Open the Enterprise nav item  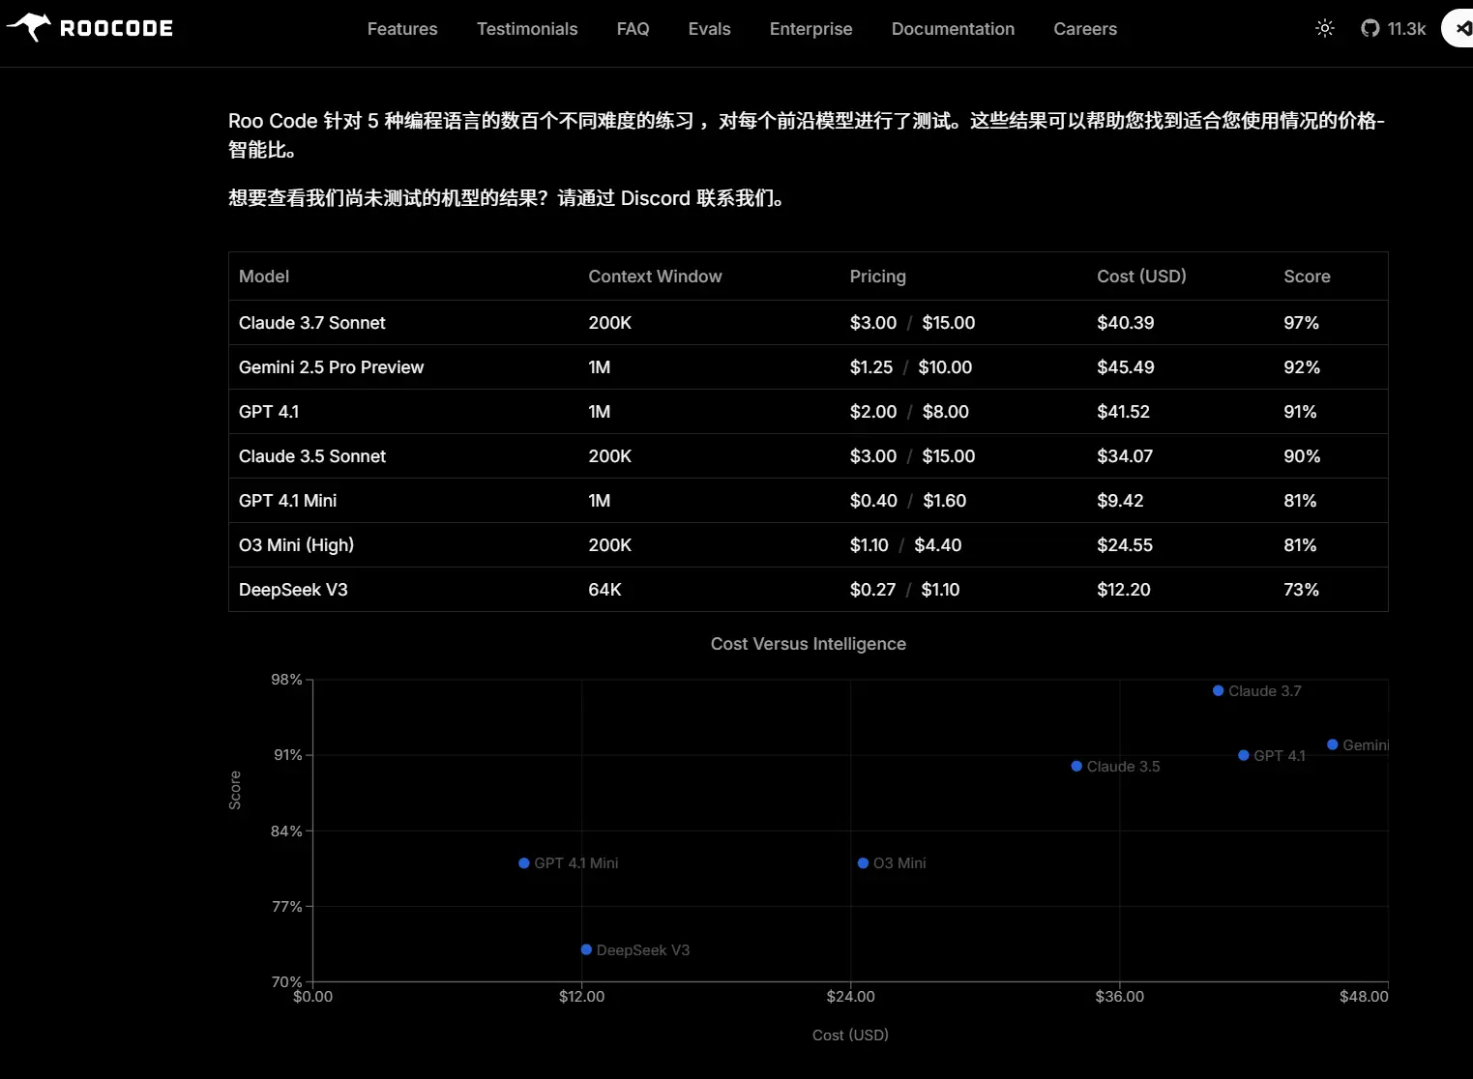click(x=811, y=29)
